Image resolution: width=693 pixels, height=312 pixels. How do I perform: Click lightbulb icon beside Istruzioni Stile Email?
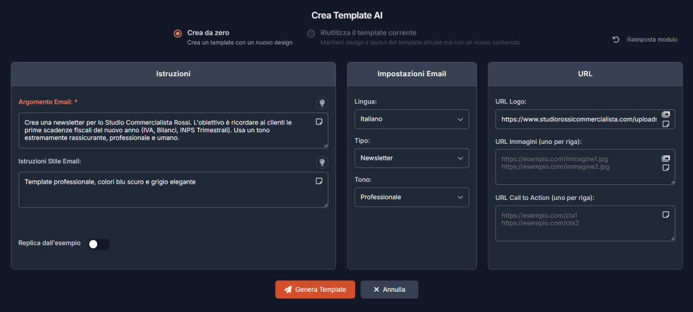click(322, 162)
